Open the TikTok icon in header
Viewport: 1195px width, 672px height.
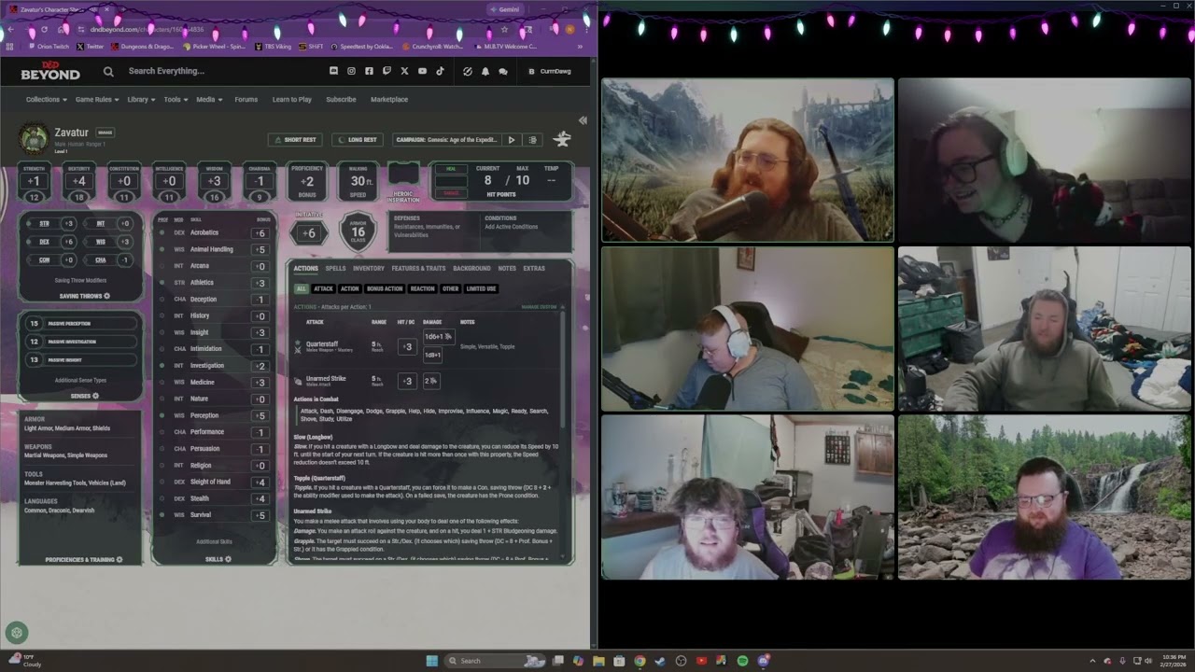[x=440, y=71]
